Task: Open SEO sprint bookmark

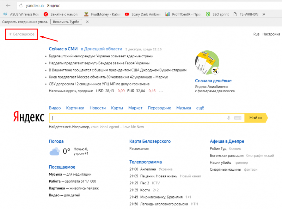Action: [217, 14]
